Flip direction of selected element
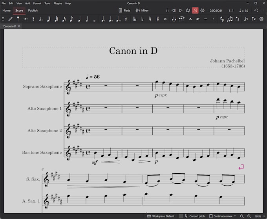Screen dimensions: 267x219 237,19
